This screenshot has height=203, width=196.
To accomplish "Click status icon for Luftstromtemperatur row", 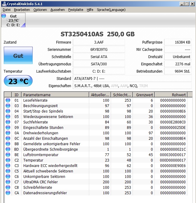I will (x=8, y=155).
